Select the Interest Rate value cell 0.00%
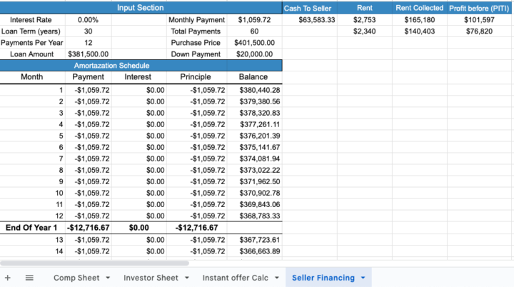514x287 pixels. 89,20
